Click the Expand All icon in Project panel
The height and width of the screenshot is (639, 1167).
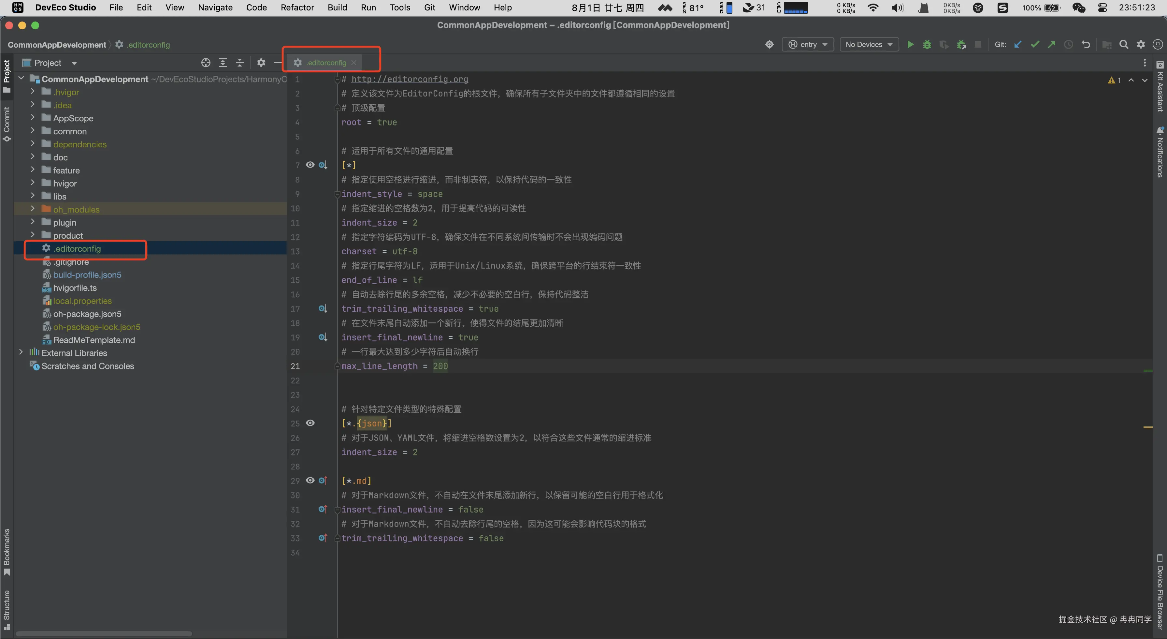tap(223, 63)
